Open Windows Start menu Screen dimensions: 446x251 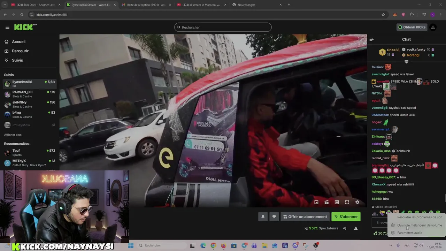131,245
